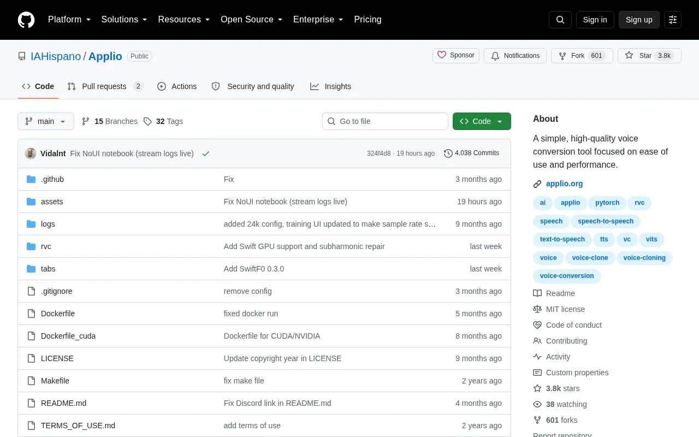The width and height of the screenshot is (699, 437).
Task: Open the IAHispano owner link
Action: tap(56, 56)
